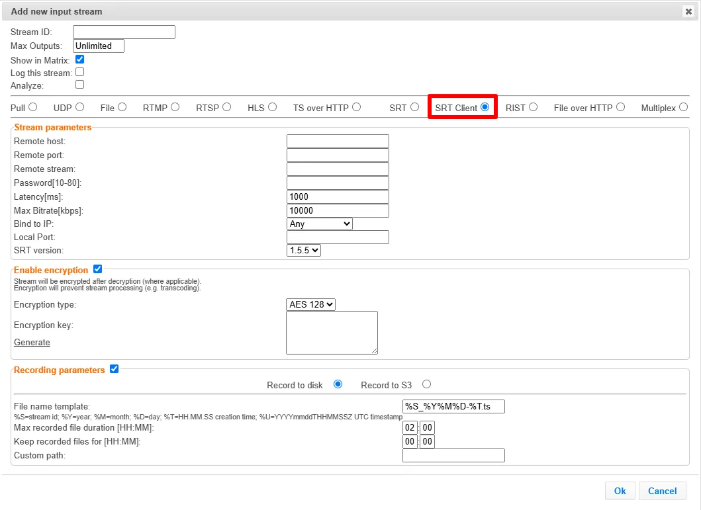The width and height of the screenshot is (701, 510).
Task: Focus the Stream ID input field
Action: pos(124,32)
